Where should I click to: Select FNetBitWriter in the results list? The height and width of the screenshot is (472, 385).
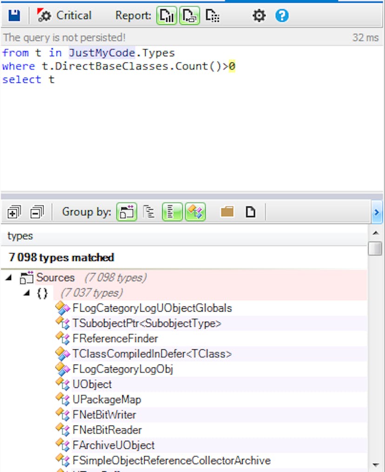(x=104, y=414)
